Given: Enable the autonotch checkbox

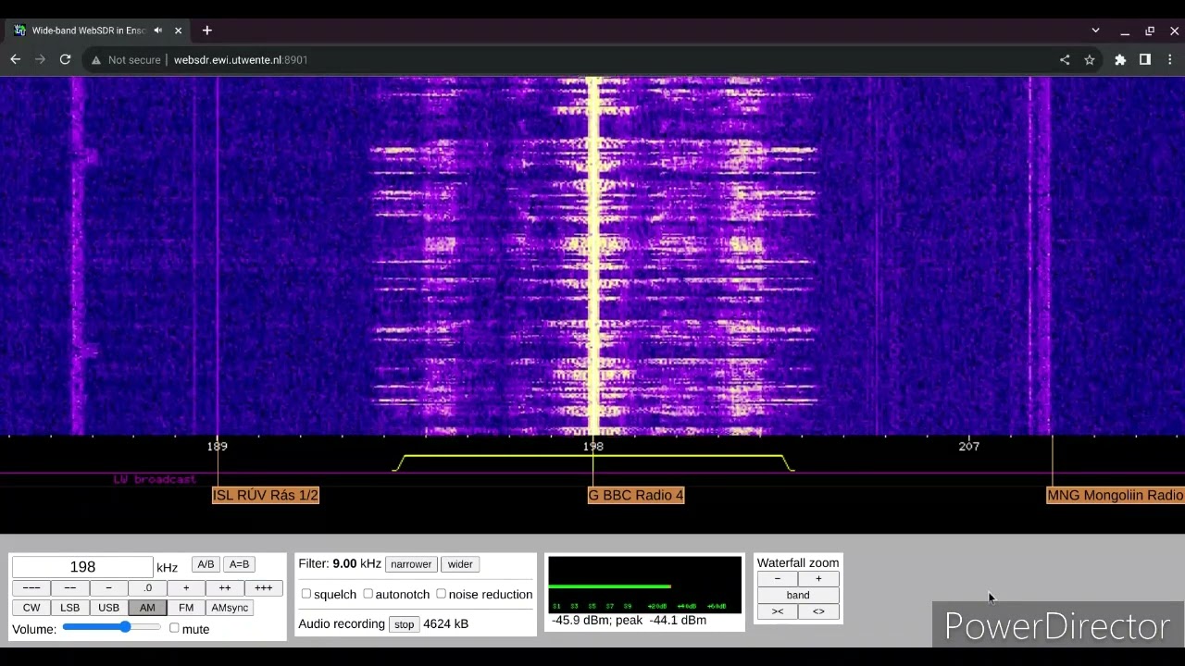Looking at the screenshot, I should (x=368, y=594).
